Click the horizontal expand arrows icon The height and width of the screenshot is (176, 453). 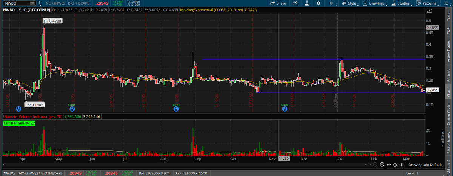point(389,165)
